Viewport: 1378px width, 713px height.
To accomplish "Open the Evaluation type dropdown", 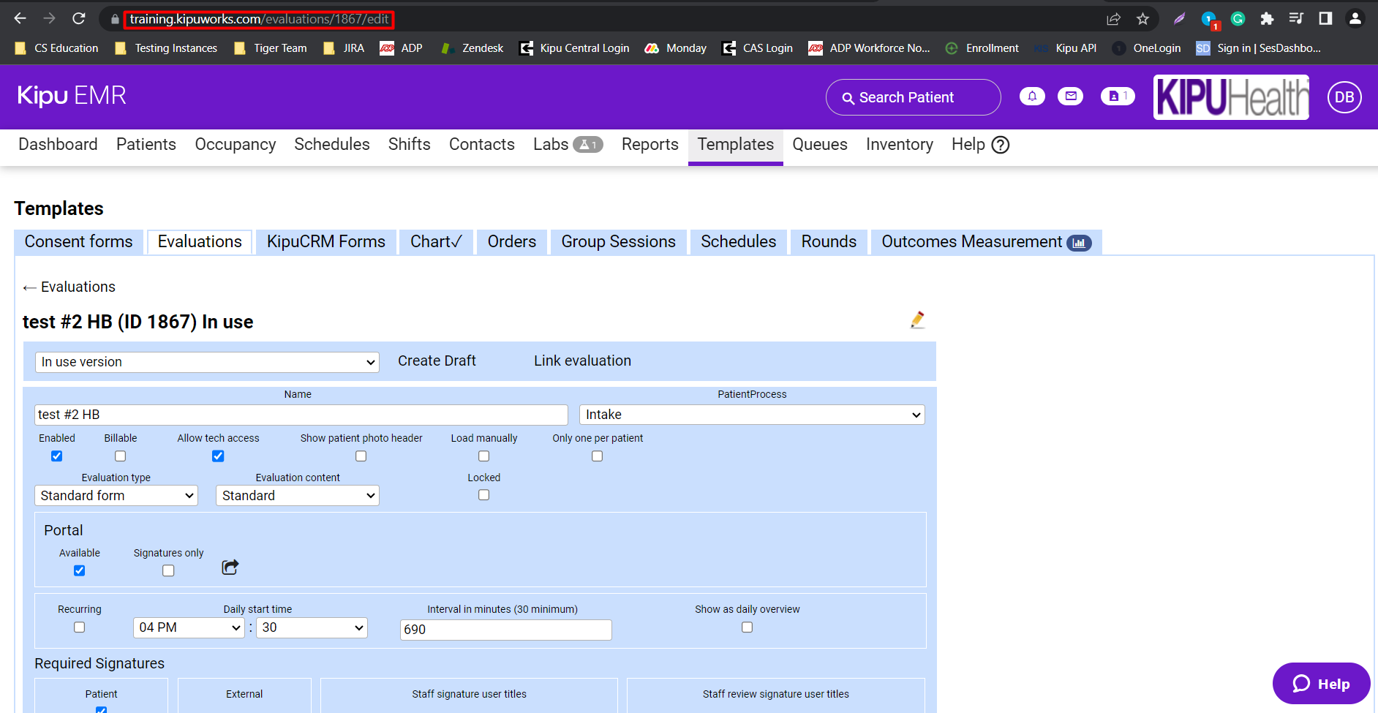I will (x=116, y=495).
